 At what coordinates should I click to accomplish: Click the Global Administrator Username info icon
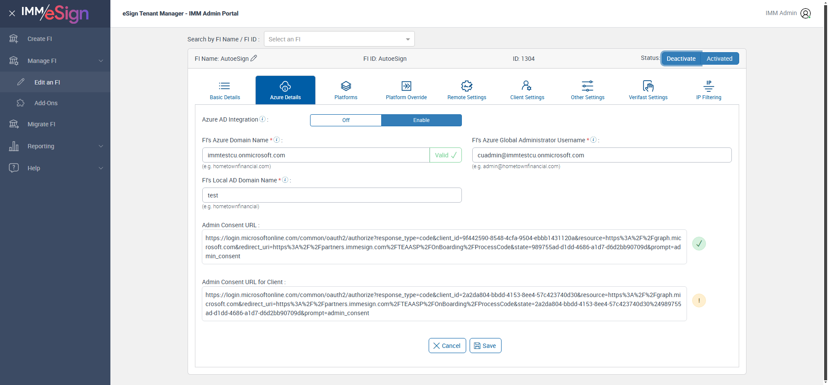593,140
